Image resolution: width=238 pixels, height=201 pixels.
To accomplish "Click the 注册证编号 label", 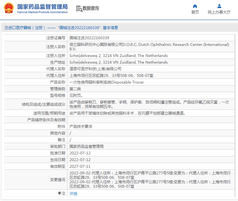I will (x=56, y=38).
